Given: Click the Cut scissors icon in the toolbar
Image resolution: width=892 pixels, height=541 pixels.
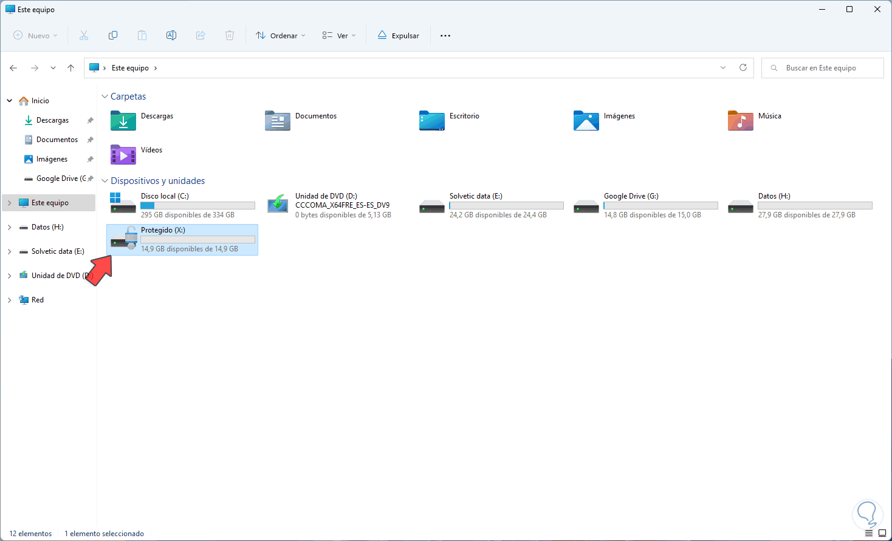Looking at the screenshot, I should [84, 36].
